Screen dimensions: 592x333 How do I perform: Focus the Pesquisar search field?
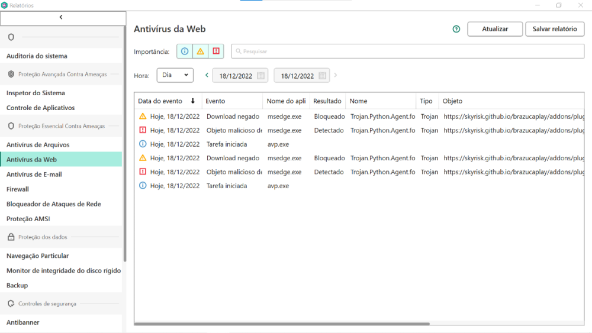point(408,51)
